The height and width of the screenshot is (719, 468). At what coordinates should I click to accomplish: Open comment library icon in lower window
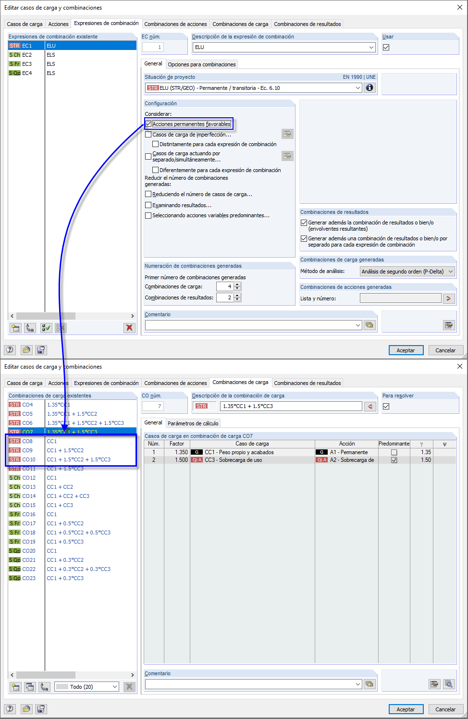point(369,684)
